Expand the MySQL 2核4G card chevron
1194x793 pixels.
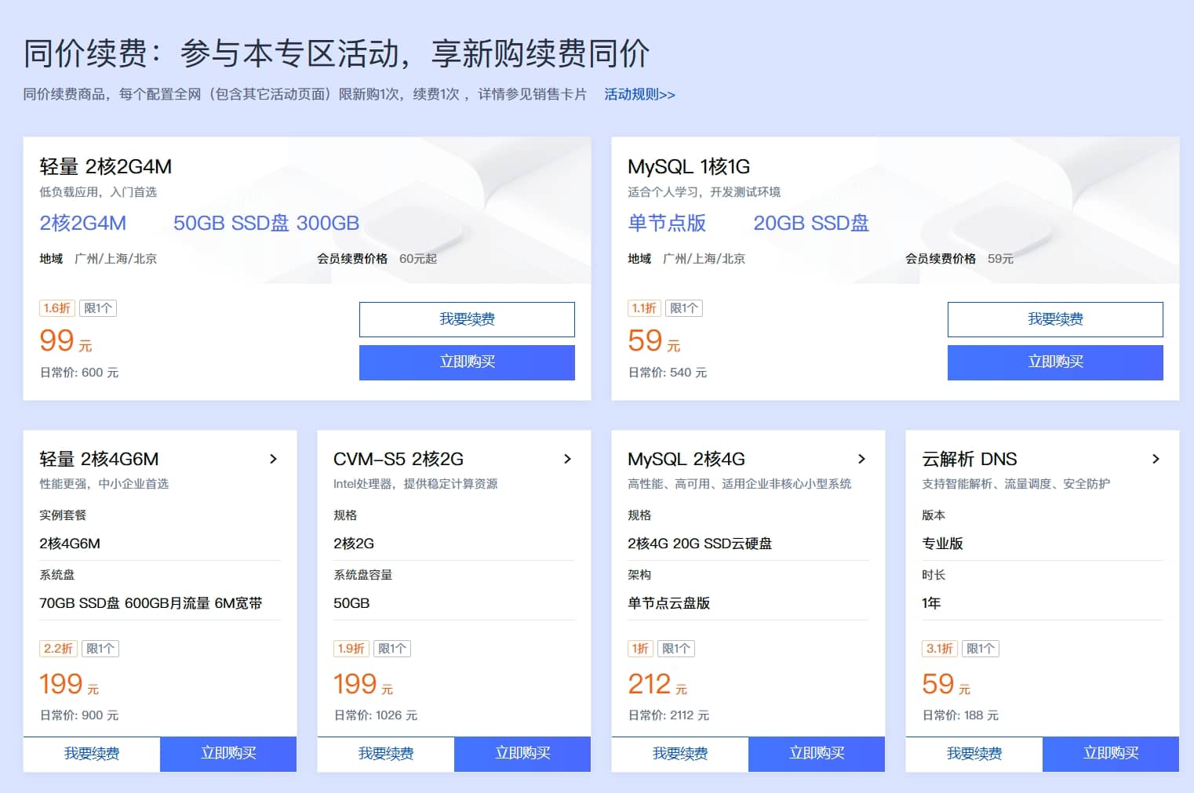tap(861, 459)
